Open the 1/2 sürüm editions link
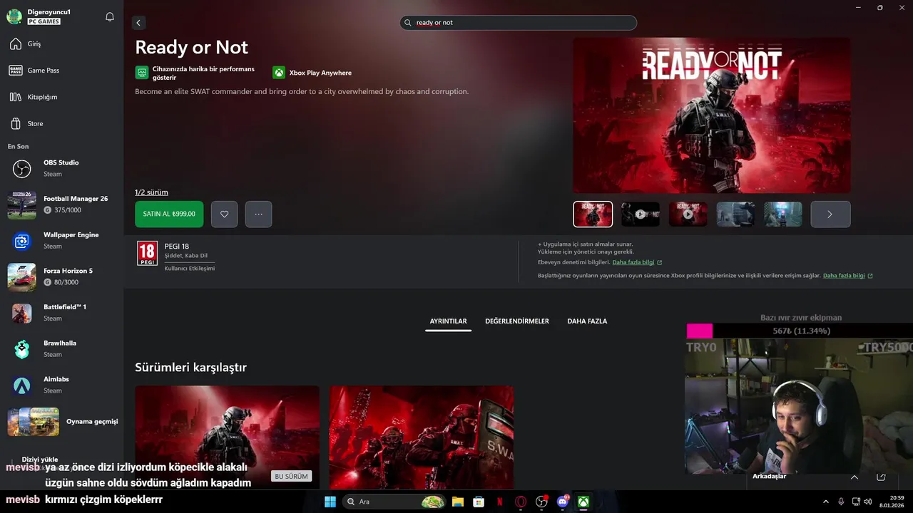This screenshot has width=913, height=513. [151, 192]
